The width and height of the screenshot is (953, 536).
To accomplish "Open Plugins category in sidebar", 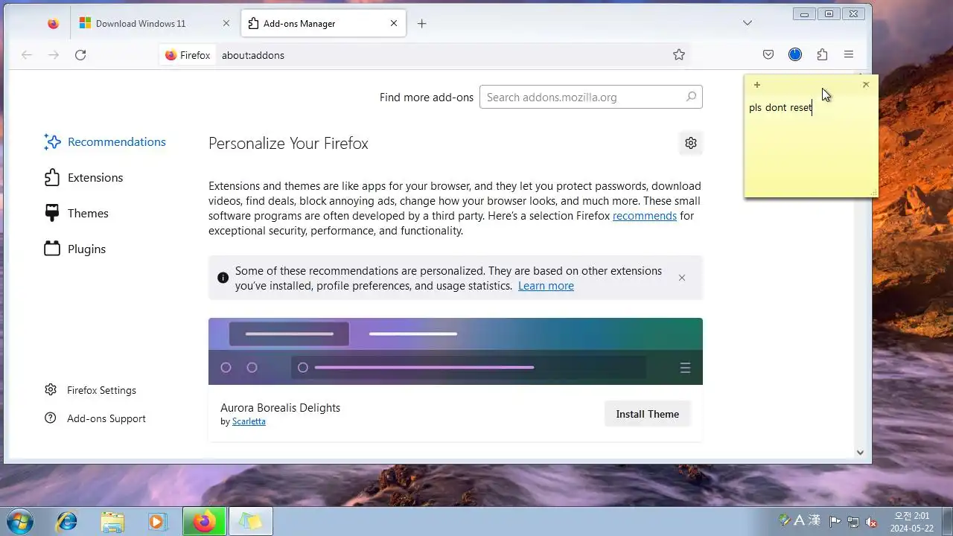I will [x=75, y=249].
